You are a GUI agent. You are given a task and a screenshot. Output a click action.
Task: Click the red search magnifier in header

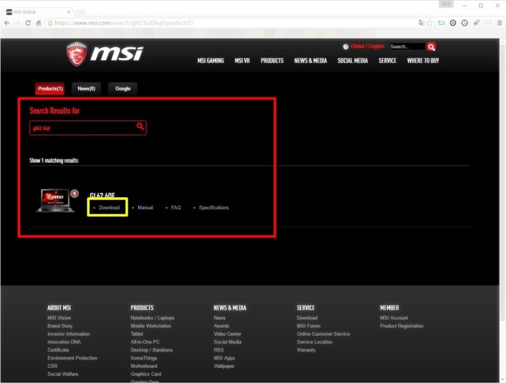click(431, 47)
